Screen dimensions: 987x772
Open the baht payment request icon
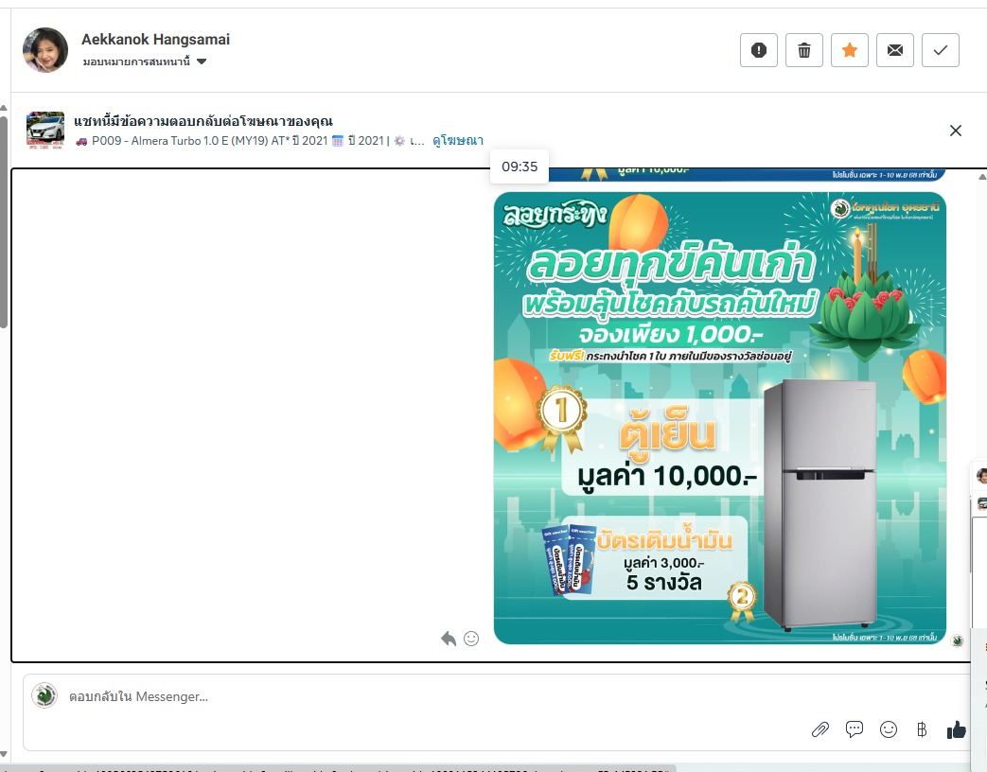[922, 729]
